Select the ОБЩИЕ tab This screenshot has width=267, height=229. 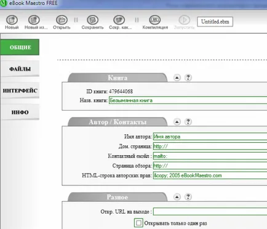pyautogui.click(x=20, y=47)
